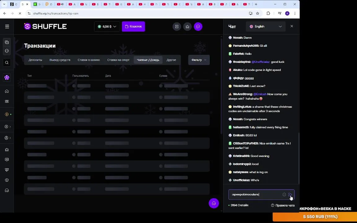Open a new browser tab
357x223 pixels.
coord(256,4)
